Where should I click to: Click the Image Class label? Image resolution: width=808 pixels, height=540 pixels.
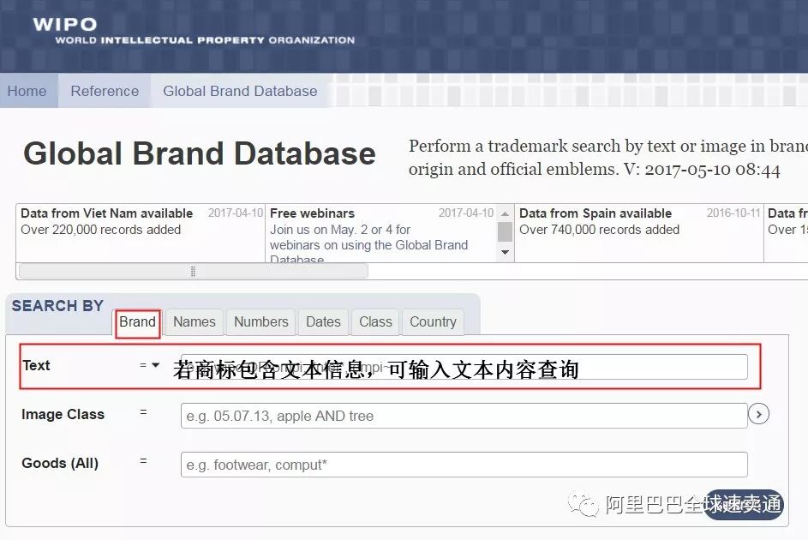click(x=63, y=414)
